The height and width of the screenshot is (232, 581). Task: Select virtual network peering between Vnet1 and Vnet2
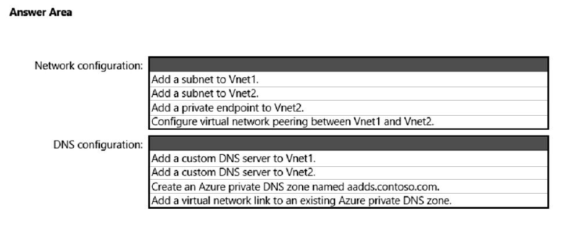tap(348, 122)
